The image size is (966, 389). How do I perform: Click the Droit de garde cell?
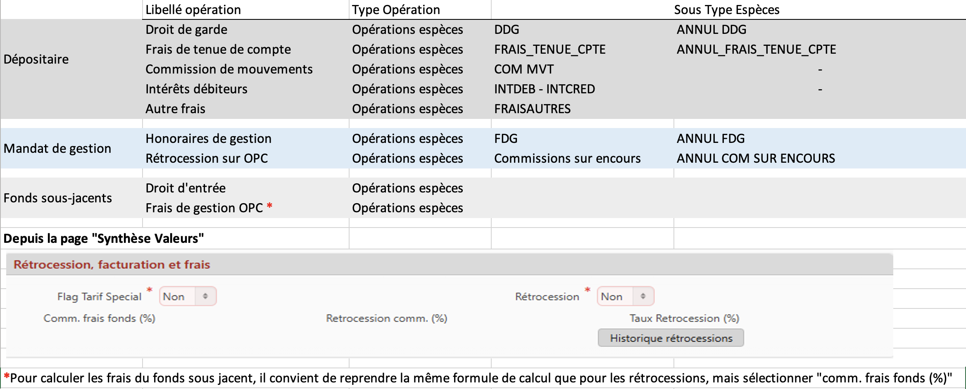pyautogui.click(x=186, y=30)
